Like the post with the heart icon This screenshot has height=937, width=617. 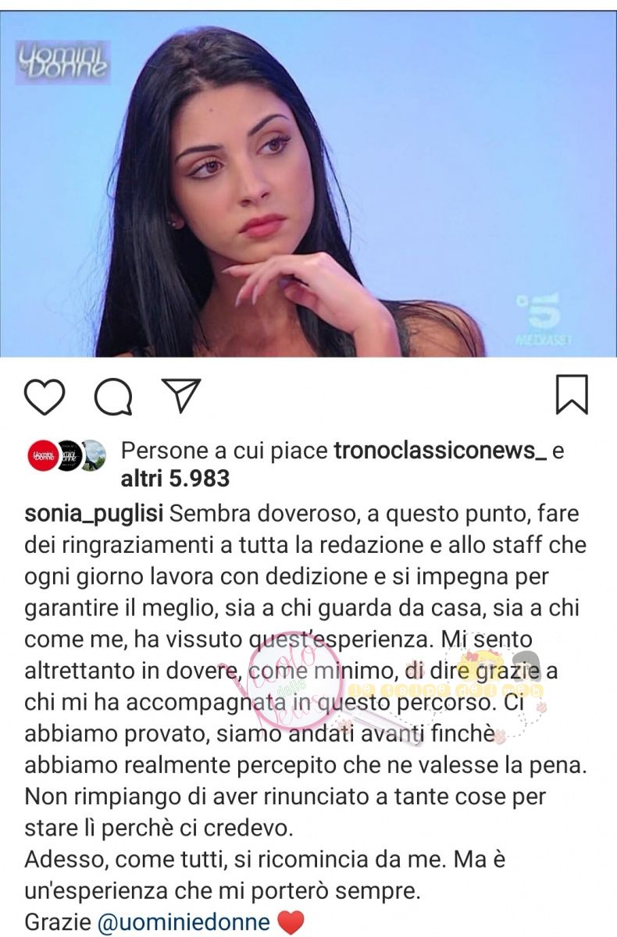coord(44,395)
